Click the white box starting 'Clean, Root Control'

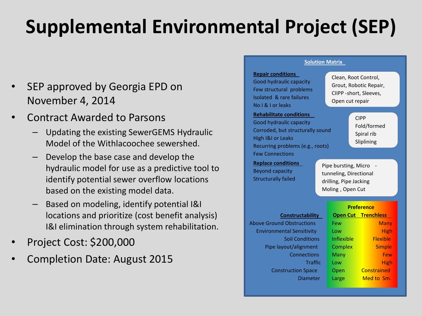pos(362,89)
